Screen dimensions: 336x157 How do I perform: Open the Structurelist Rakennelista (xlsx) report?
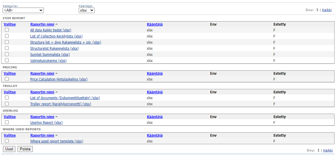click(54, 49)
